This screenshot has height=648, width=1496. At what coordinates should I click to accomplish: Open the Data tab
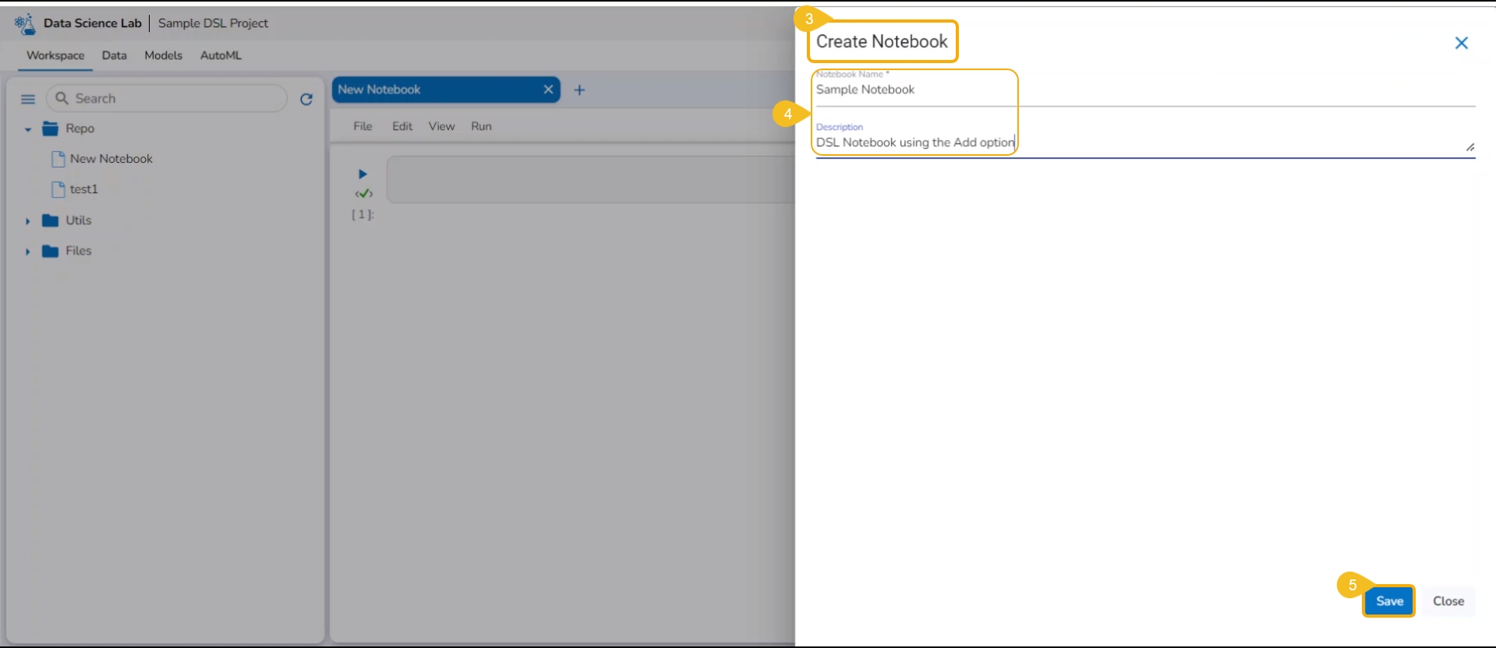[115, 55]
